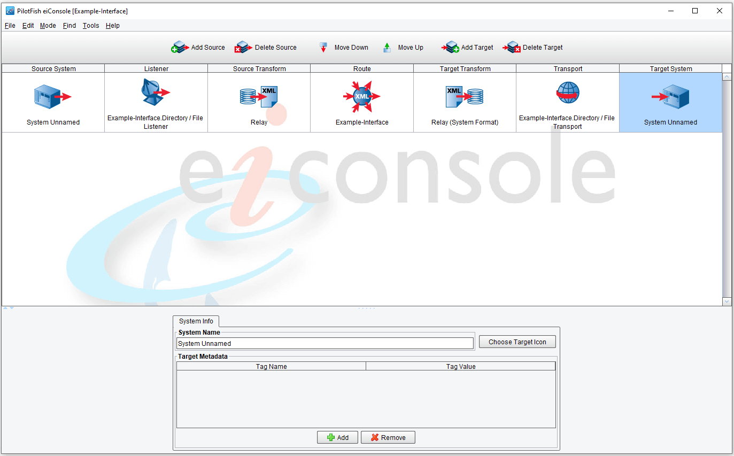Click the scrollbar up arrow in stage grid
The width and height of the screenshot is (734, 456).
point(727,77)
